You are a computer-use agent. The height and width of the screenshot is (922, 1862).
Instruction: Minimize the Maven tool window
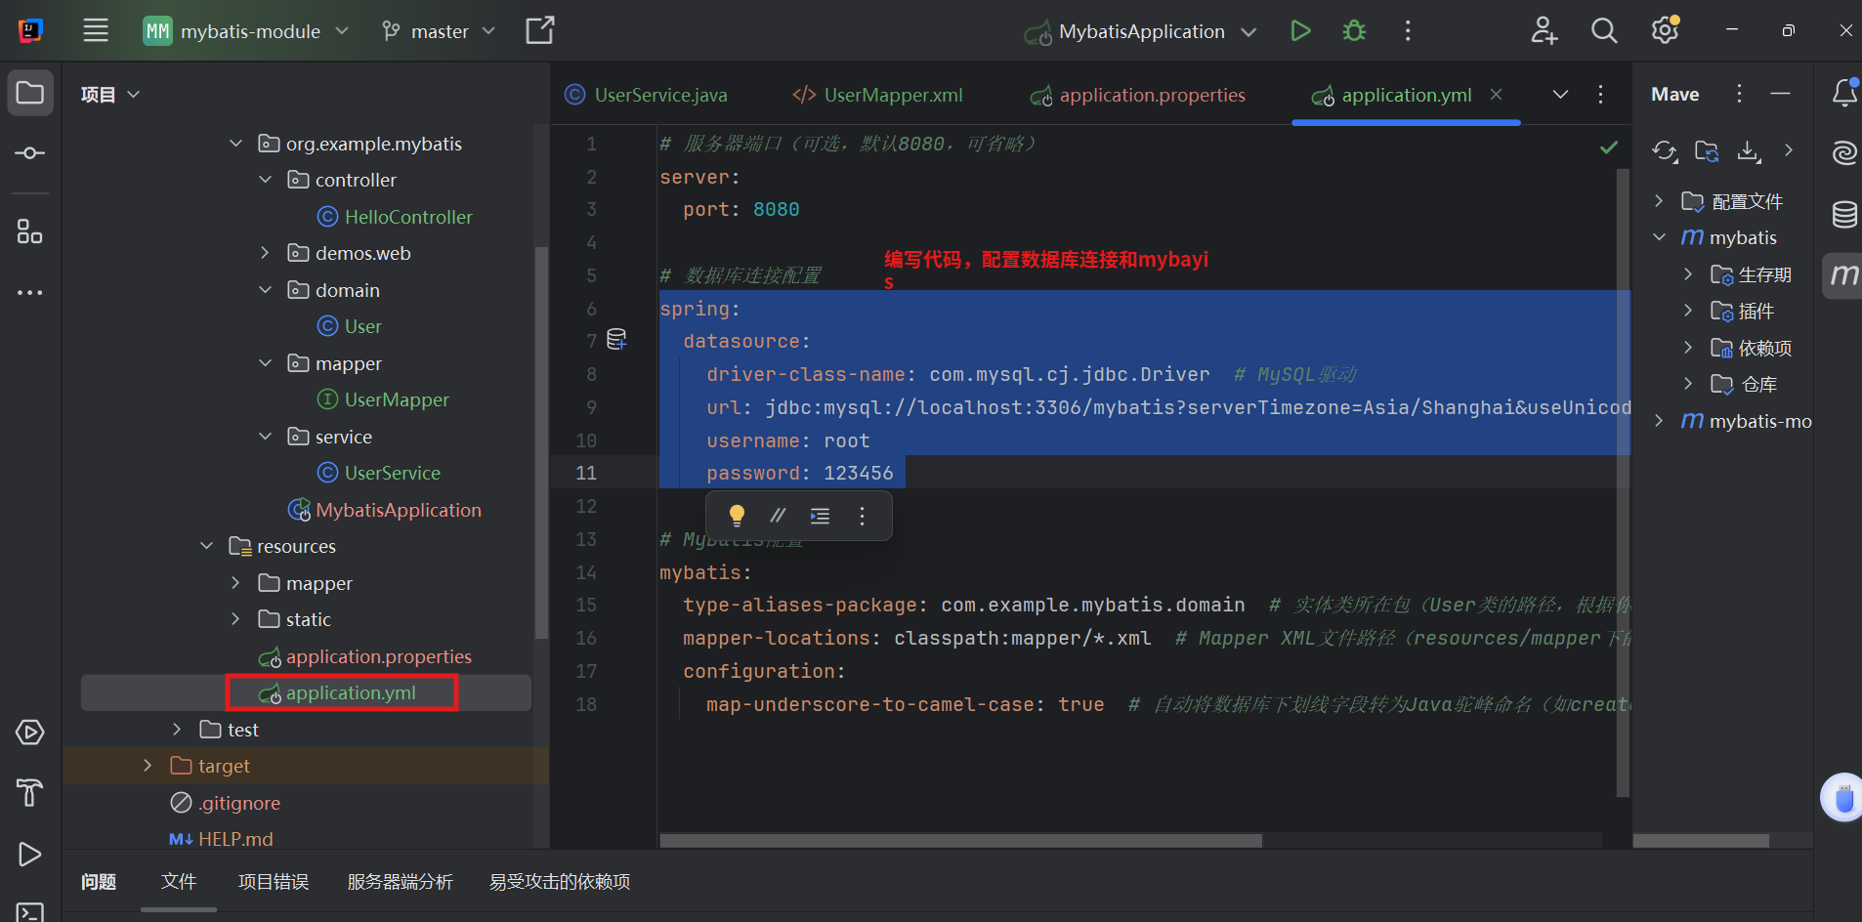pos(1780,94)
